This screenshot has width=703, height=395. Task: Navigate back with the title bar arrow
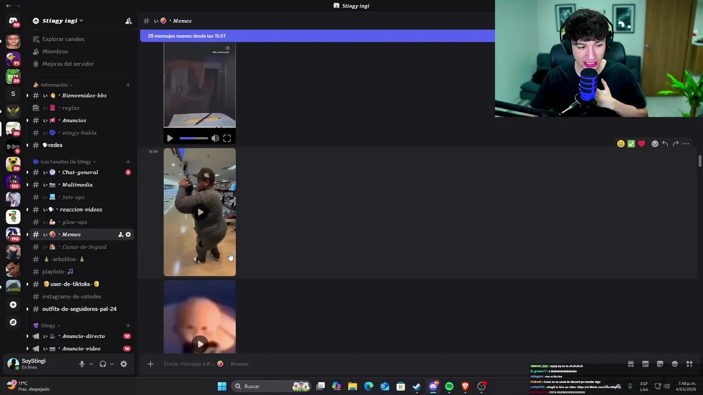[8, 5]
